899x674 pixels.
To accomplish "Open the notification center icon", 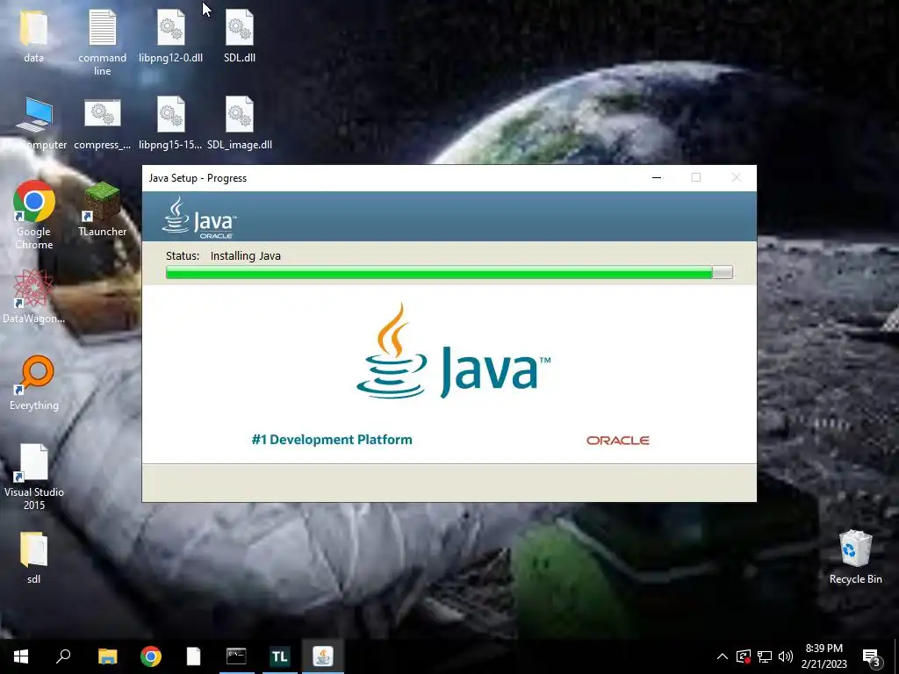I will click(x=872, y=656).
